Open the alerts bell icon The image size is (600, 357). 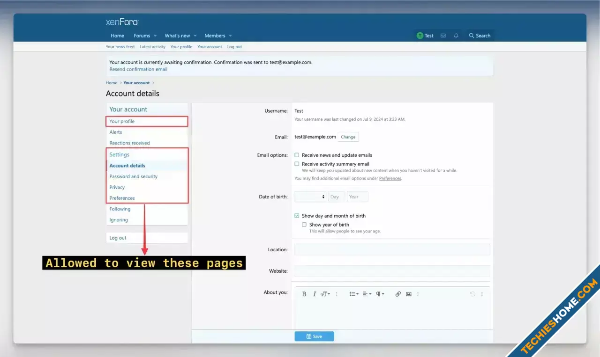click(x=456, y=36)
